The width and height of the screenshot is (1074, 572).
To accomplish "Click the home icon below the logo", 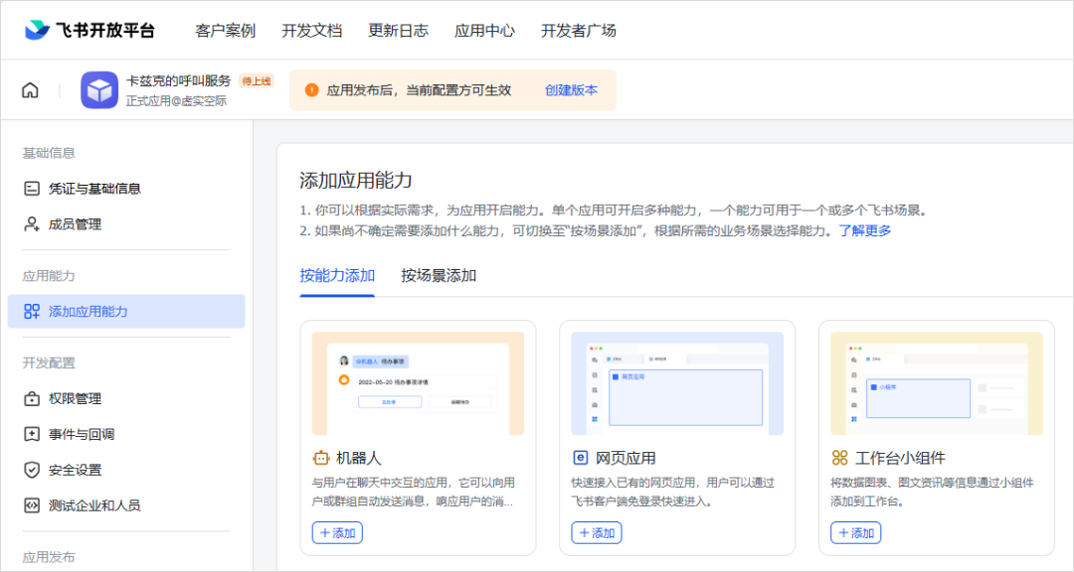I will pyautogui.click(x=30, y=89).
